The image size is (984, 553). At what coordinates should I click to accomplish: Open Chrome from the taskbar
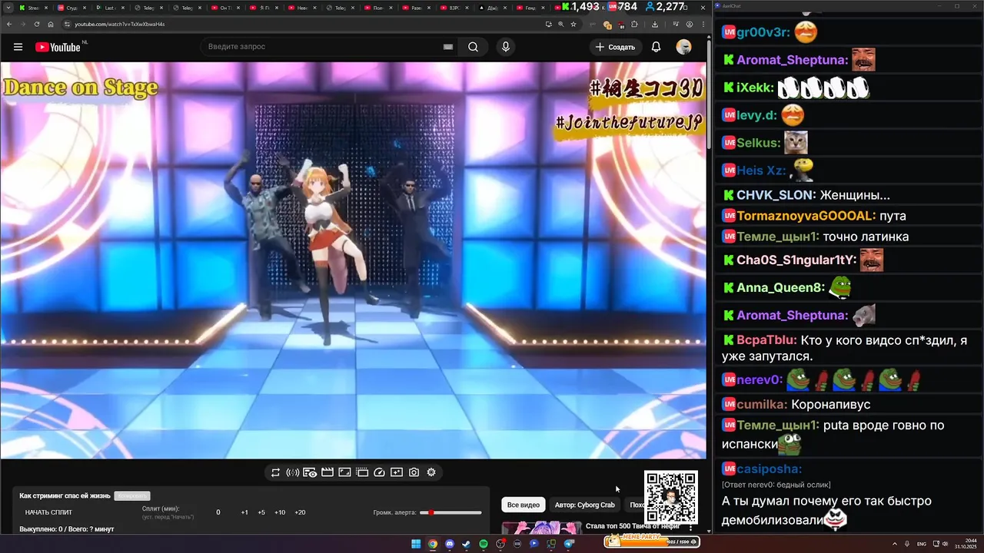[x=433, y=544]
